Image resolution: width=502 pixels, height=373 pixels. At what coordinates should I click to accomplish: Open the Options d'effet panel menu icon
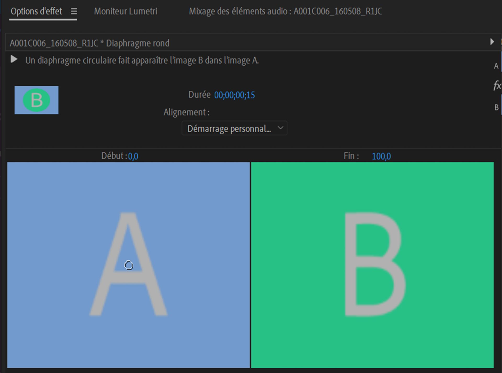click(x=74, y=11)
